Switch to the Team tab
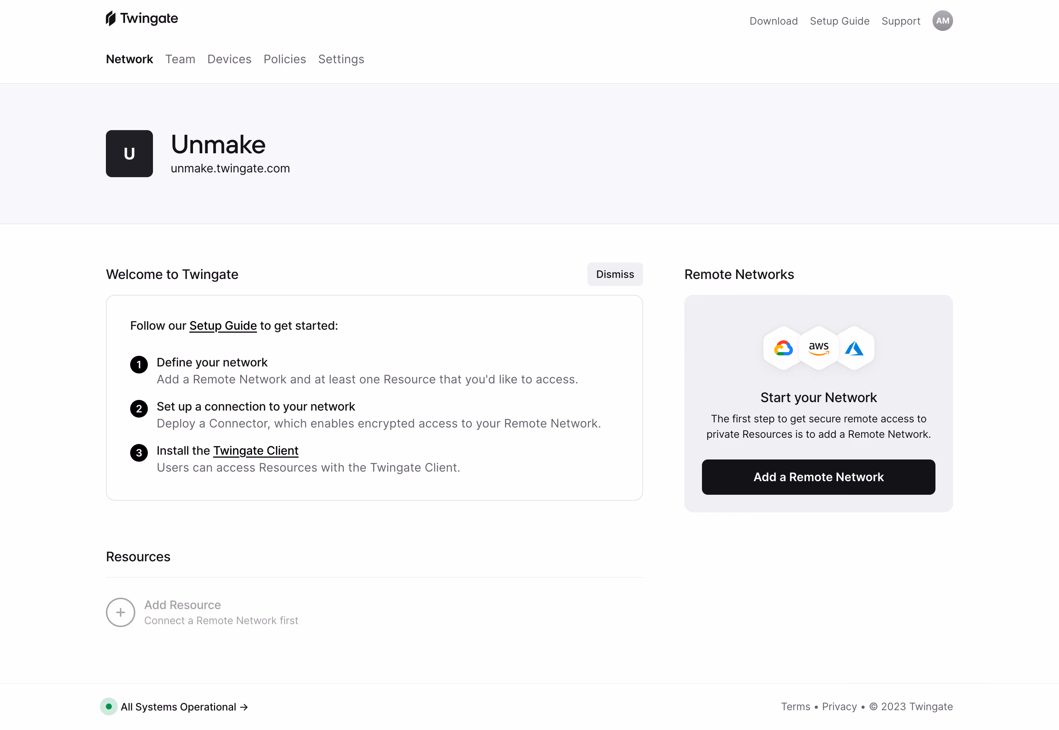 180,60
